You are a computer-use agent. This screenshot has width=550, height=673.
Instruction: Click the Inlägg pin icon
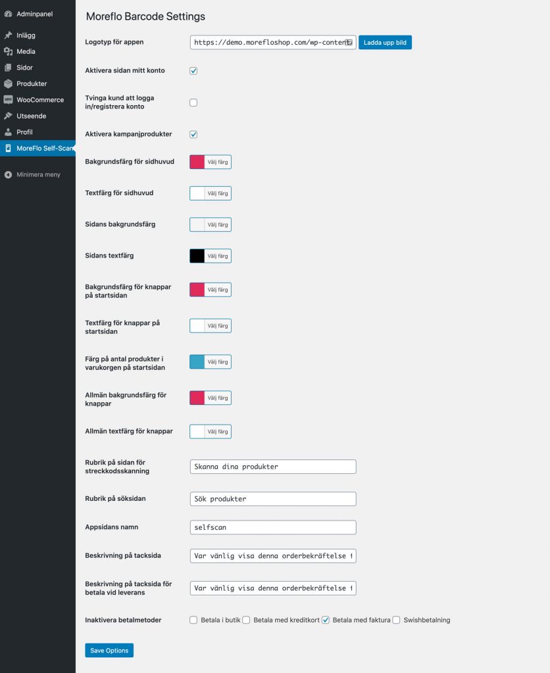pos(8,35)
